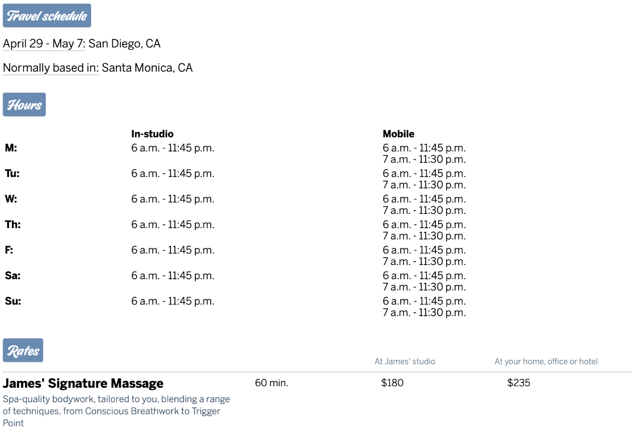Click the Hours heading badge
632x432 pixels.
coord(24,104)
